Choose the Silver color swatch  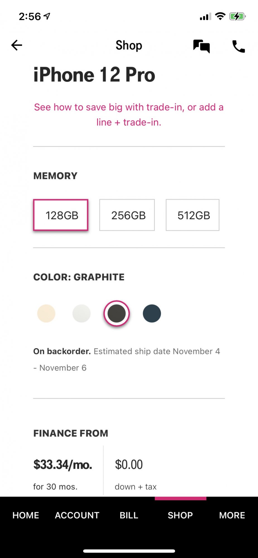pyautogui.click(x=81, y=313)
